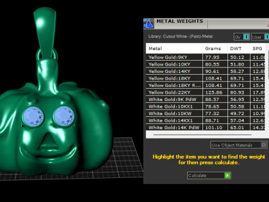Click the 125.86 grams value
The image size is (269, 202).
(214, 93)
